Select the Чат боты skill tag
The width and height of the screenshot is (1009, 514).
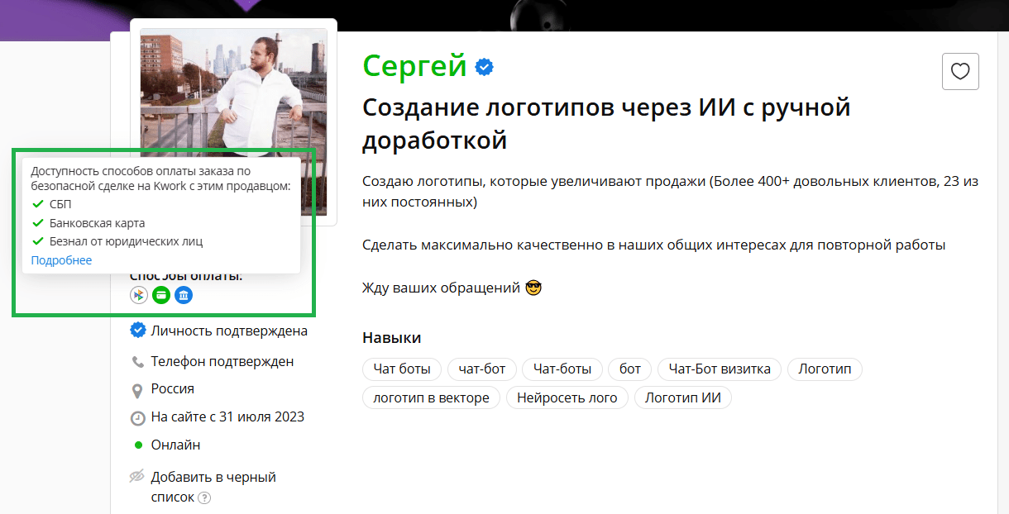coord(402,369)
